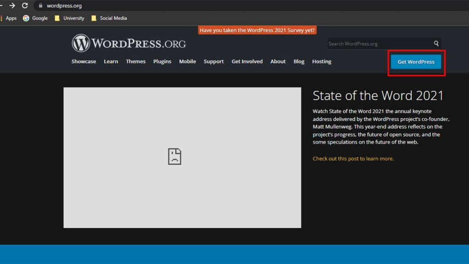This screenshot has height=264, width=469.
Task: Click the broken video placeholder icon
Action: point(175,156)
